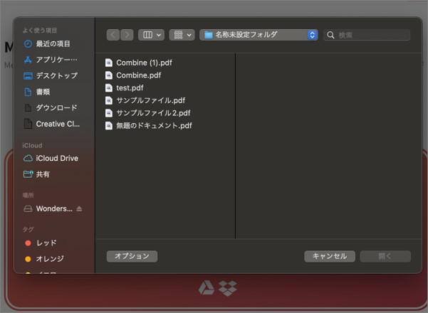Image resolution: width=428 pixels, height=313 pixels.
Task: Open the icon grouping options dropdown
Action: [182, 35]
